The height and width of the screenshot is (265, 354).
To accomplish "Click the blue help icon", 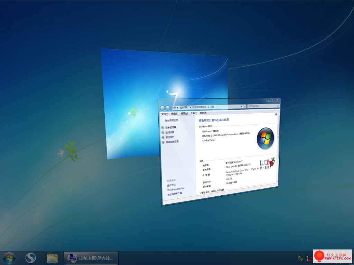I will click(276, 114).
